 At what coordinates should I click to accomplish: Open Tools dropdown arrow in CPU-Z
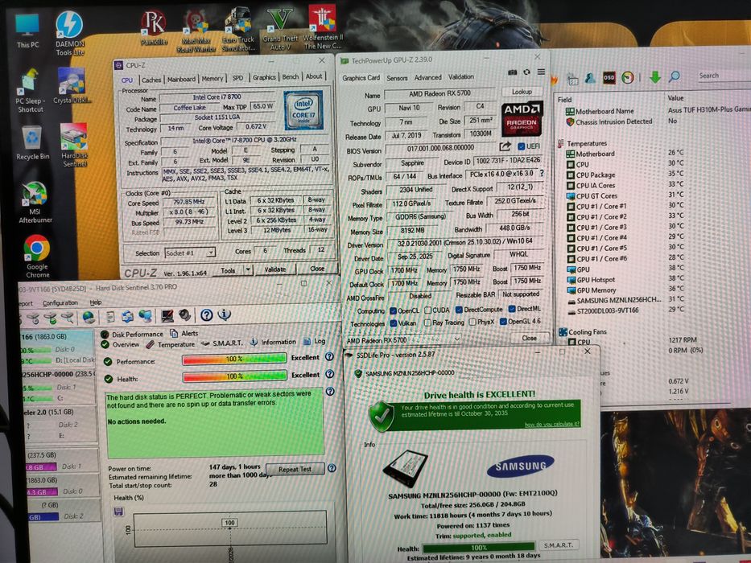pyautogui.click(x=248, y=269)
